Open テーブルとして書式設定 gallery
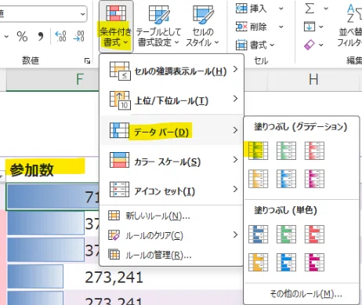362x305 pixels. 158,26
